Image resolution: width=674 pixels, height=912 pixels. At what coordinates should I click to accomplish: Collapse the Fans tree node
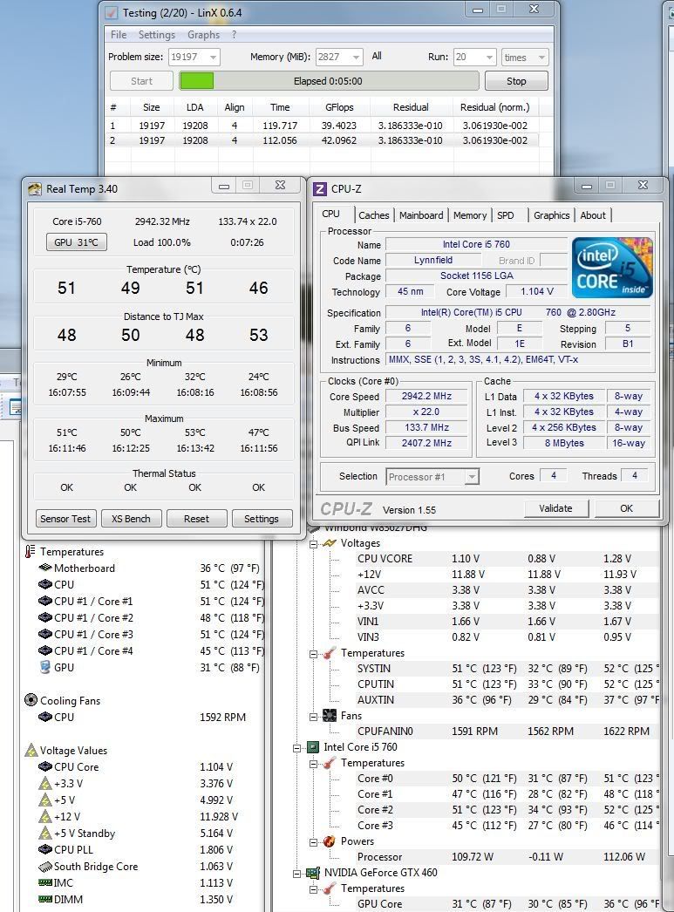point(313,717)
